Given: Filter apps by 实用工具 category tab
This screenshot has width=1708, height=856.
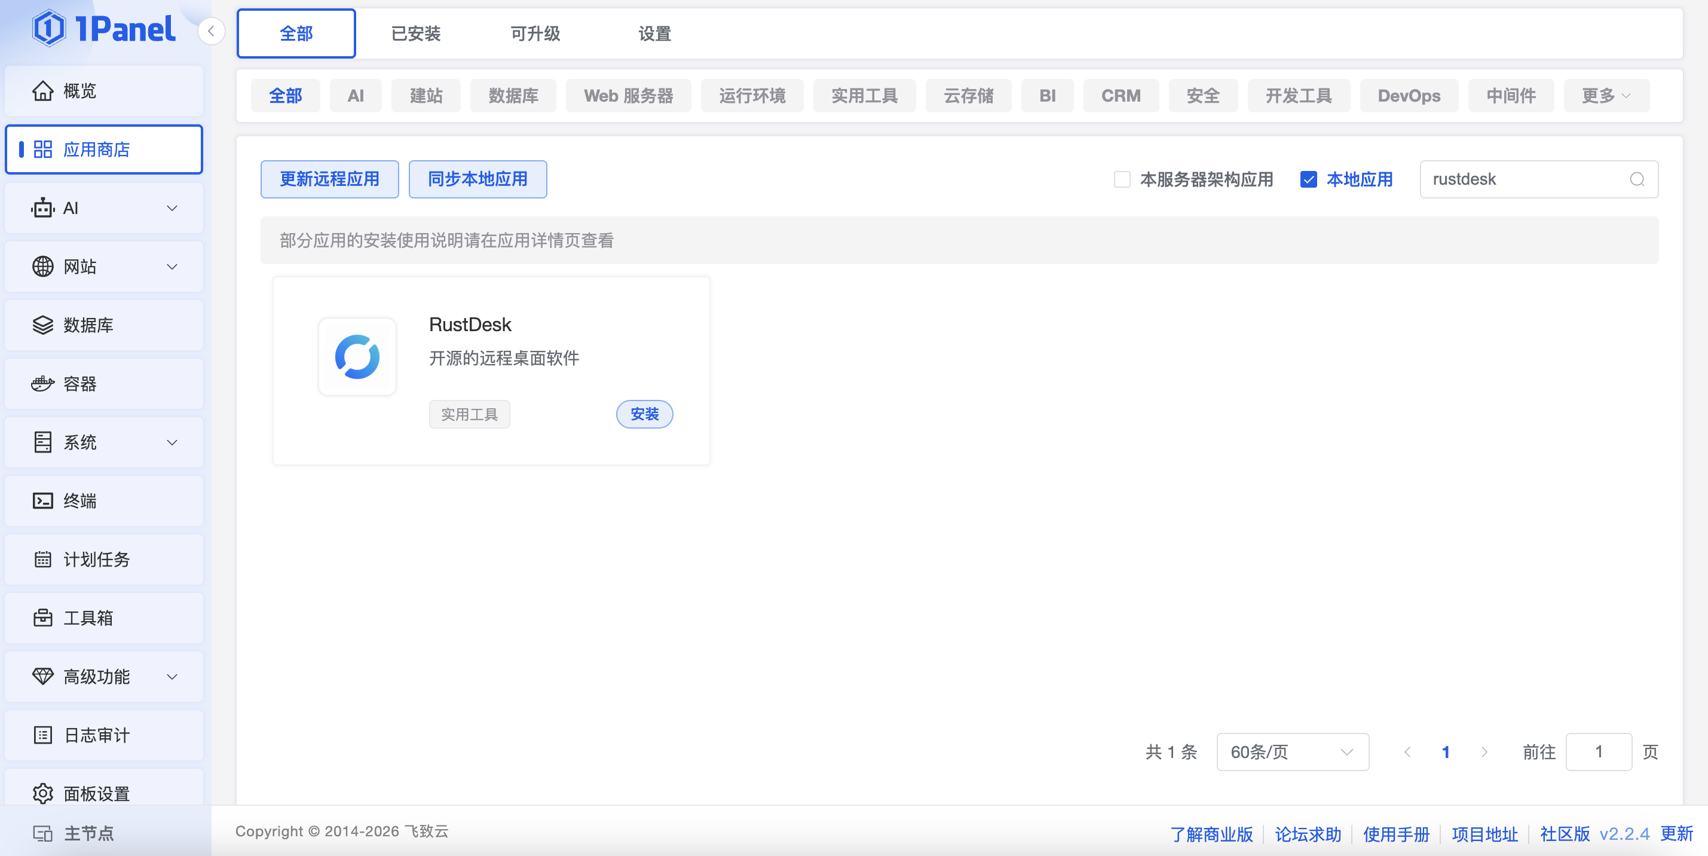Looking at the screenshot, I should click(864, 96).
